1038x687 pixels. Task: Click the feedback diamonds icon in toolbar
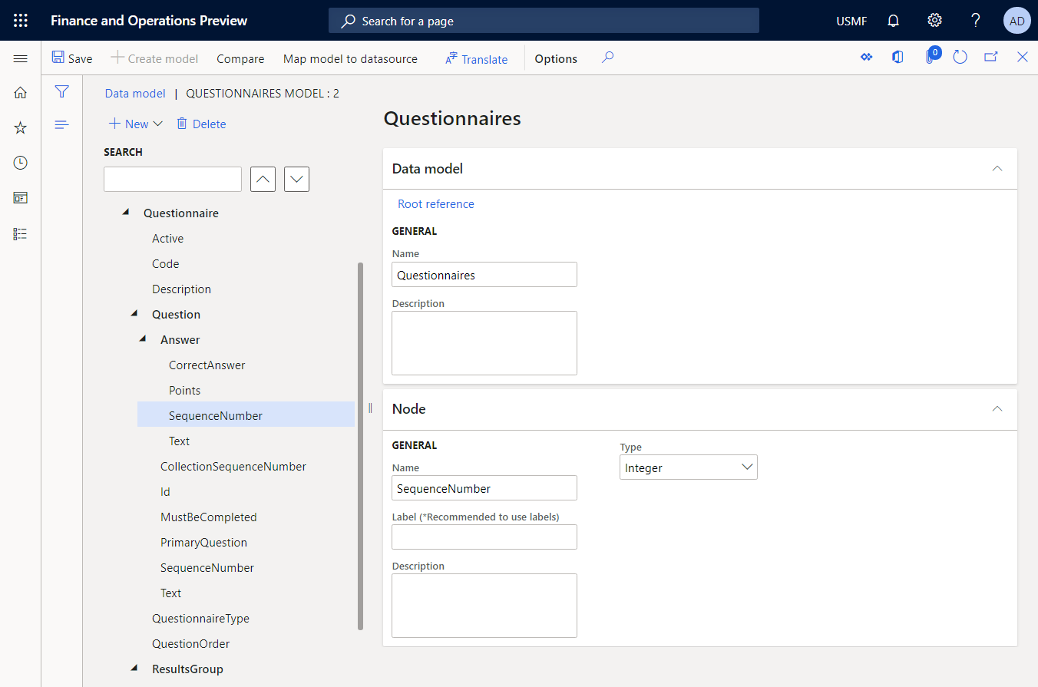[866, 57]
